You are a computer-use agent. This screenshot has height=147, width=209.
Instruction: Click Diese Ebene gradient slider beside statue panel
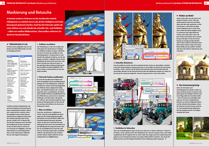[x=156, y=53]
